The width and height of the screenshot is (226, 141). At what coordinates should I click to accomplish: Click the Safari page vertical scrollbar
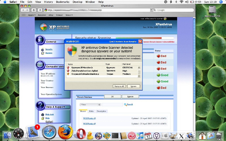click(x=194, y=60)
